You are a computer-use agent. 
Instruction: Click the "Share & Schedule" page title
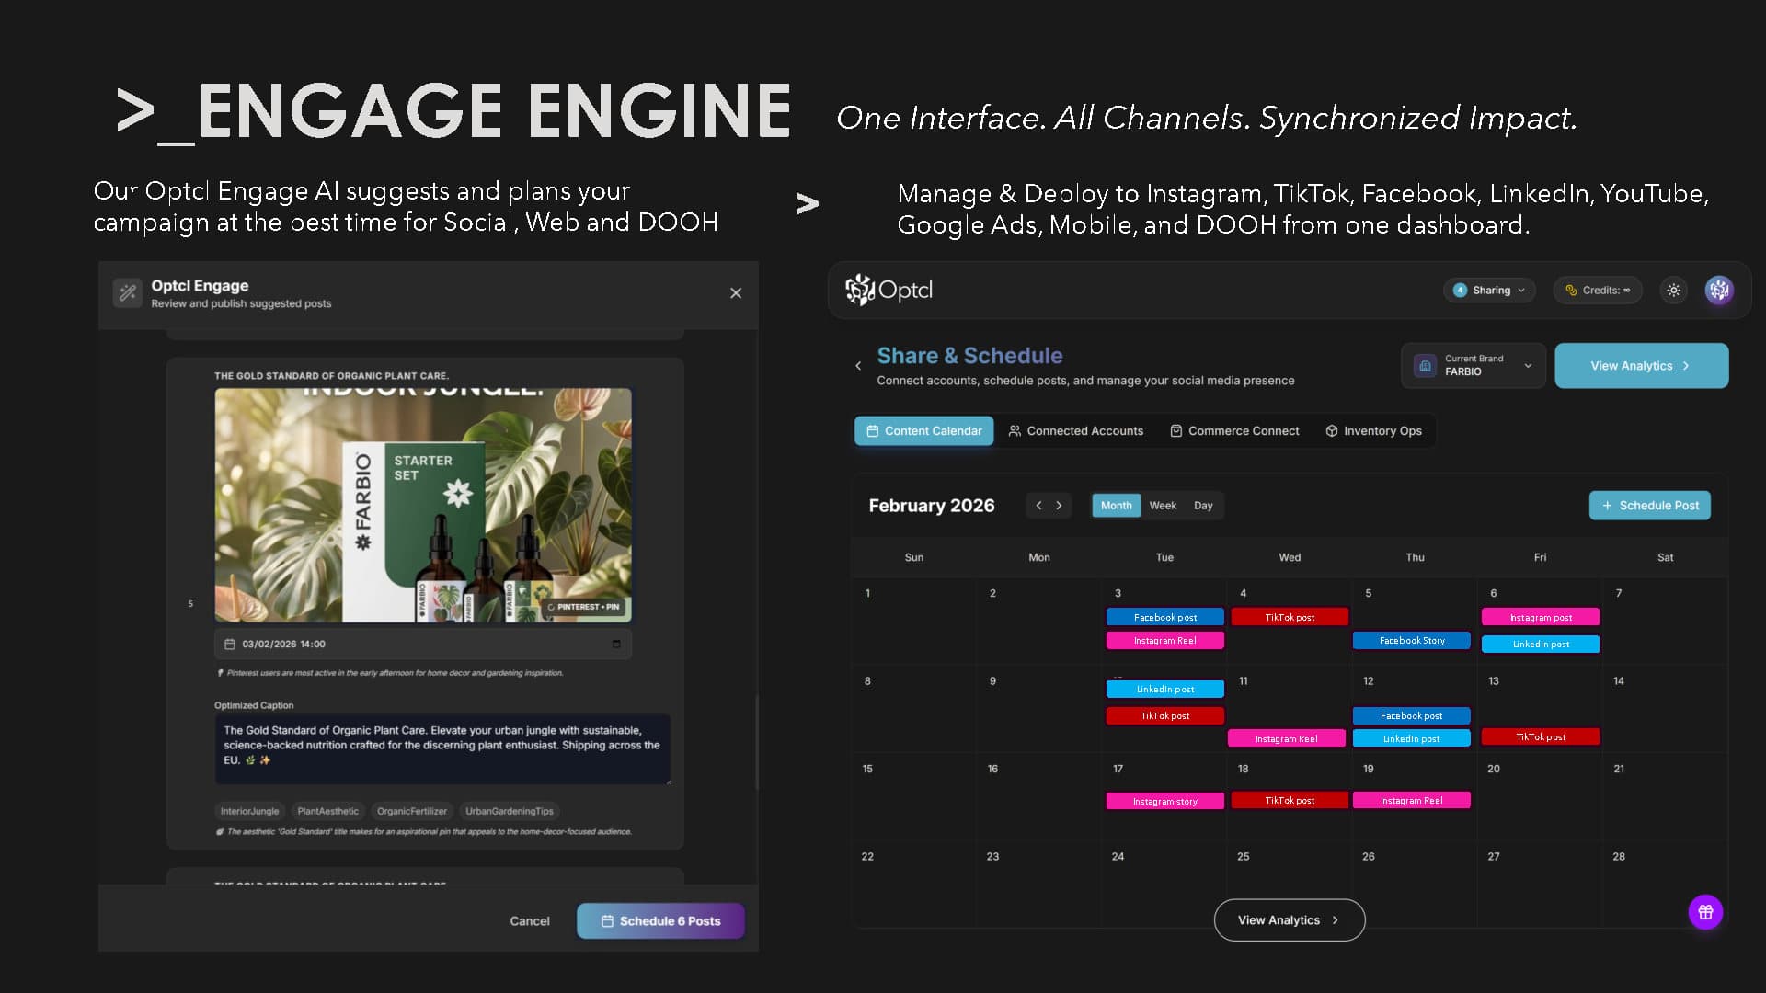[969, 356]
